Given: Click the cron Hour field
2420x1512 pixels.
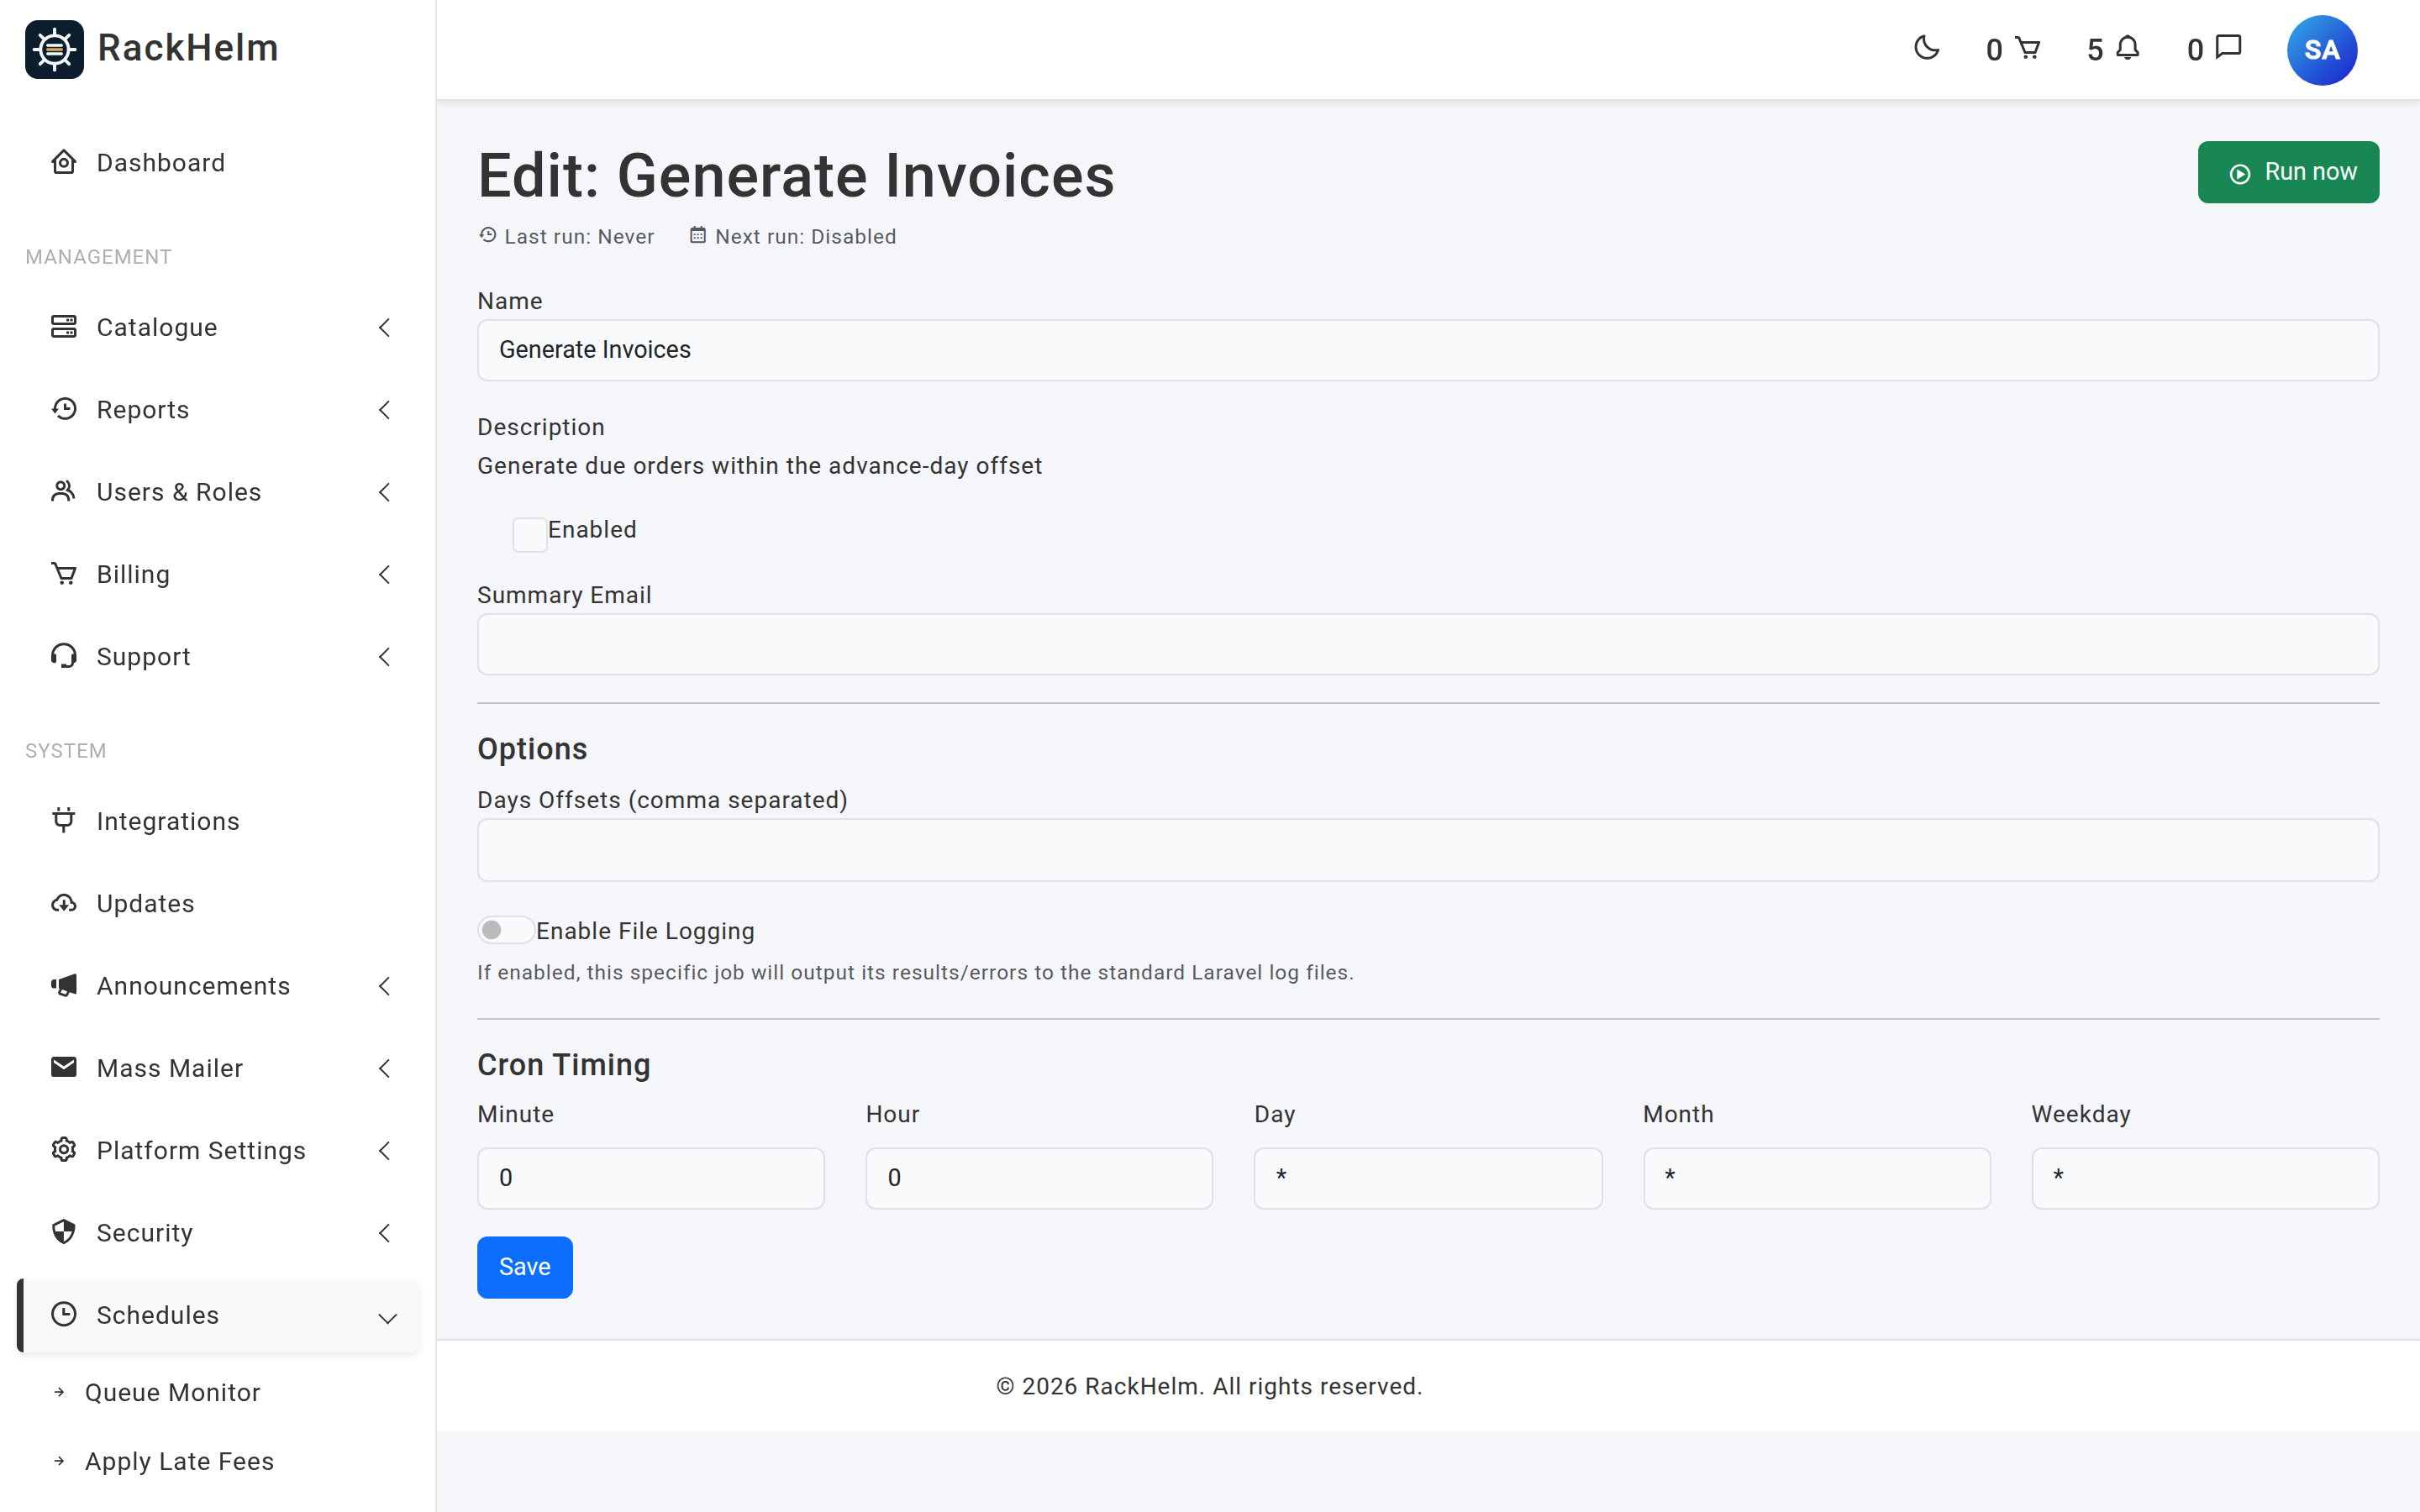Looking at the screenshot, I should (1039, 1178).
